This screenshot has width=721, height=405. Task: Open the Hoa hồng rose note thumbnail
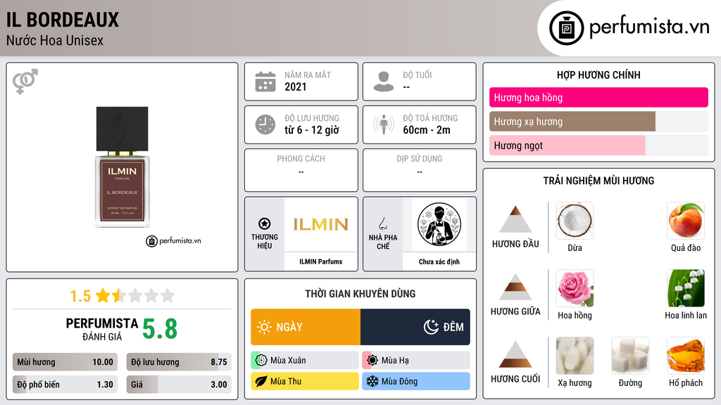575,288
